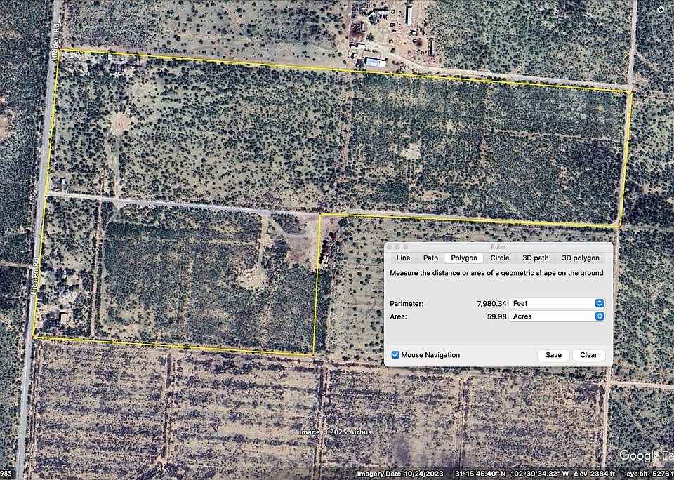Save the polygon measurement
This screenshot has height=480, width=674.
(553, 355)
